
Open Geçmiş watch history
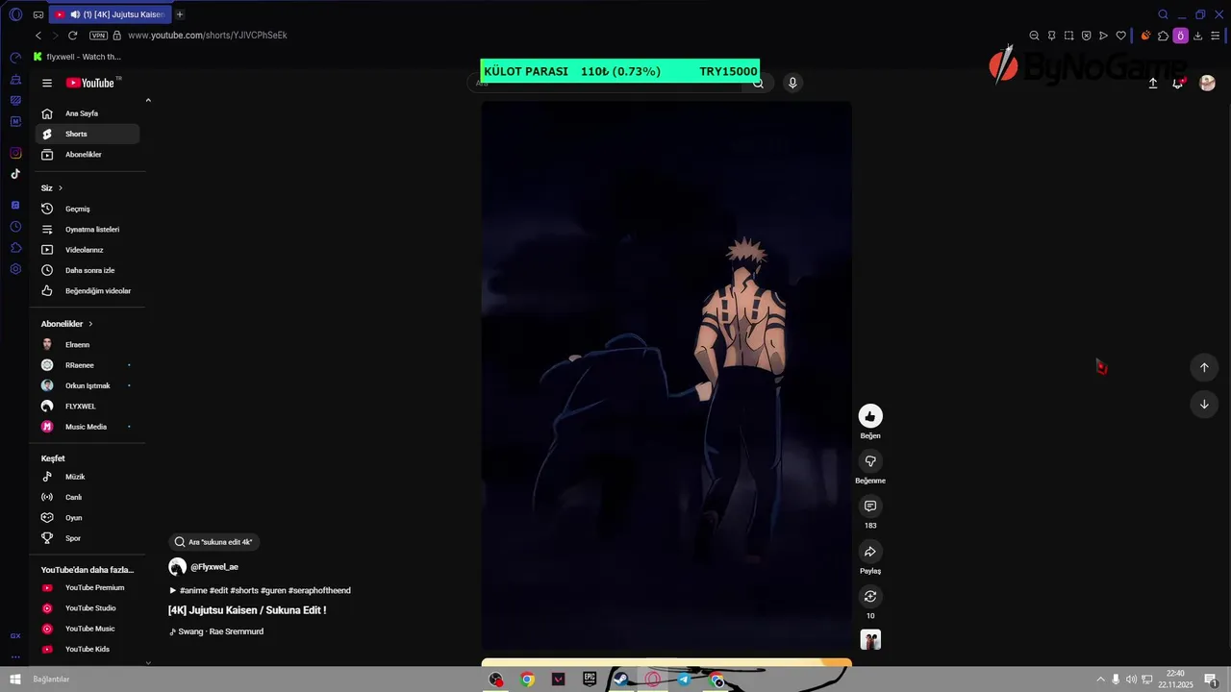tap(88, 209)
